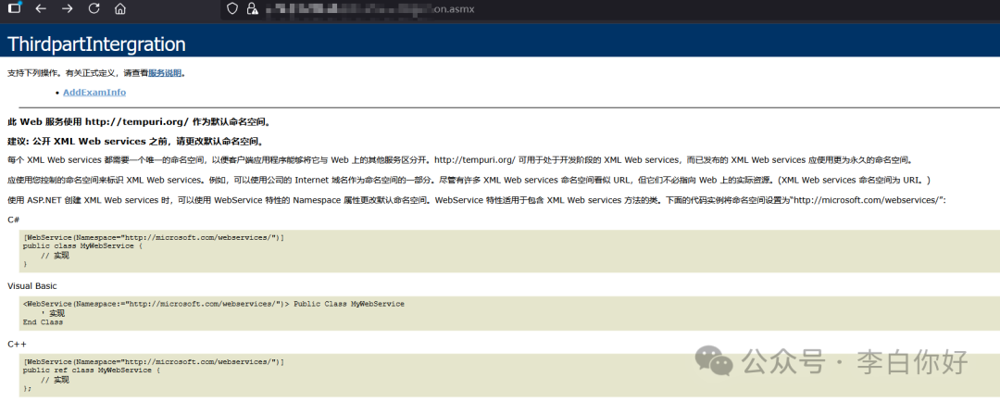Screen dimensions: 1000x402
Task: Click the ThirdpartIntergration page heading
Action: pos(96,44)
